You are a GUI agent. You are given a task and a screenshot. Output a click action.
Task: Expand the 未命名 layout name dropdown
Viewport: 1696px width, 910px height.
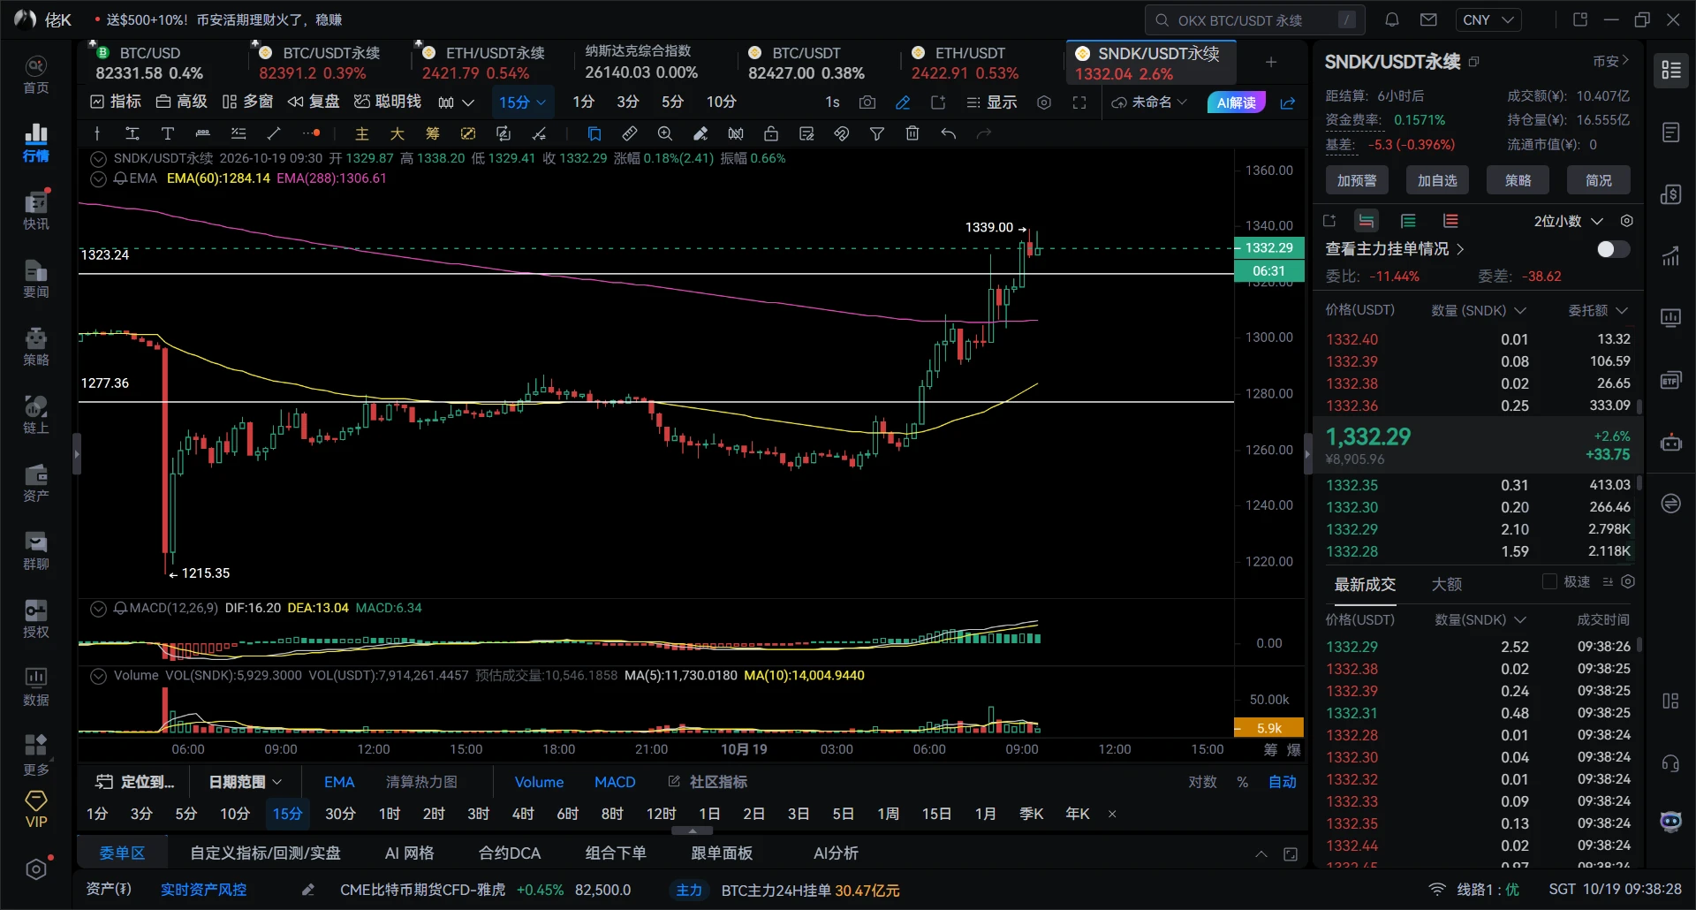[x=1149, y=102]
